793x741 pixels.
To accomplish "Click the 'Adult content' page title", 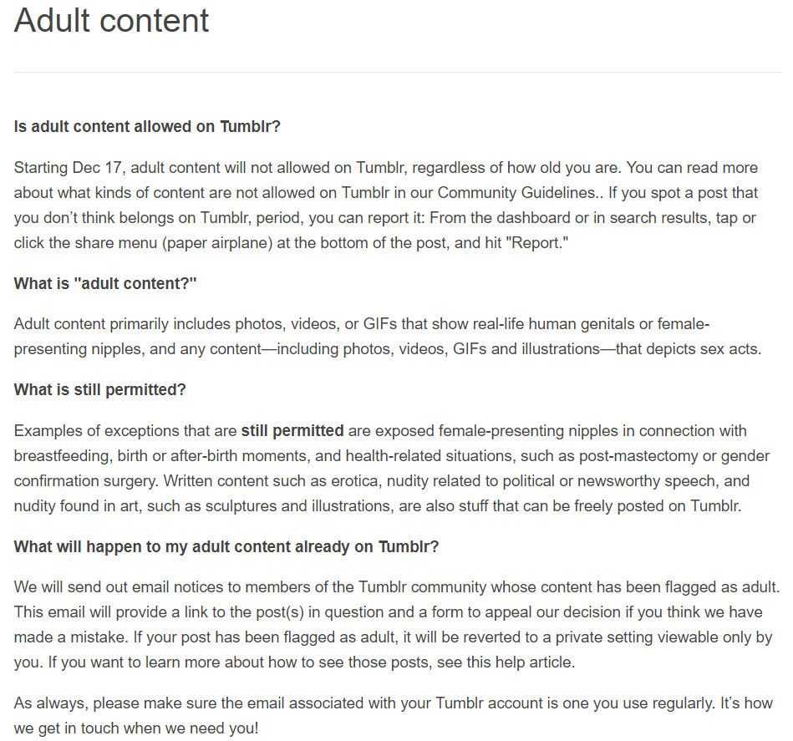I will [x=111, y=21].
